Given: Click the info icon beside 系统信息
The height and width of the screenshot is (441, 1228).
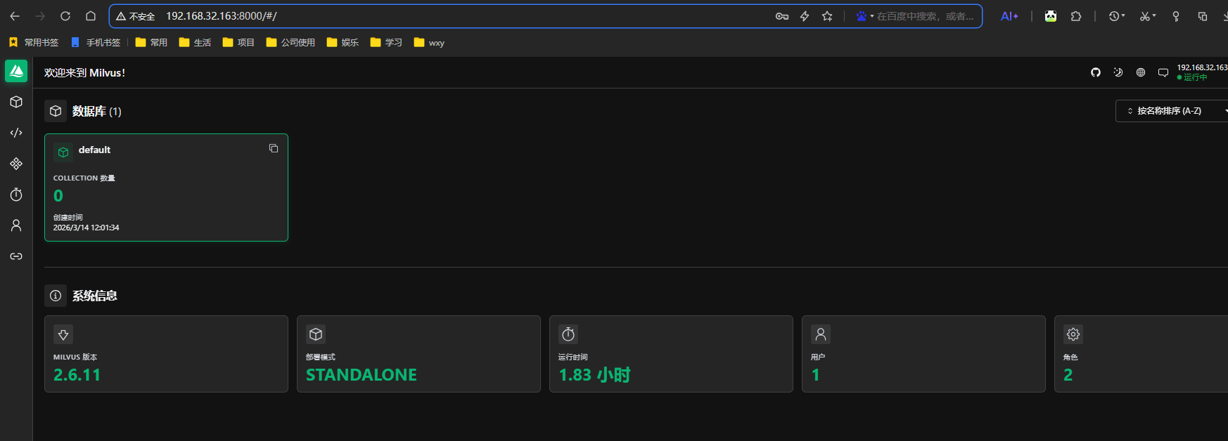Looking at the screenshot, I should tap(56, 296).
